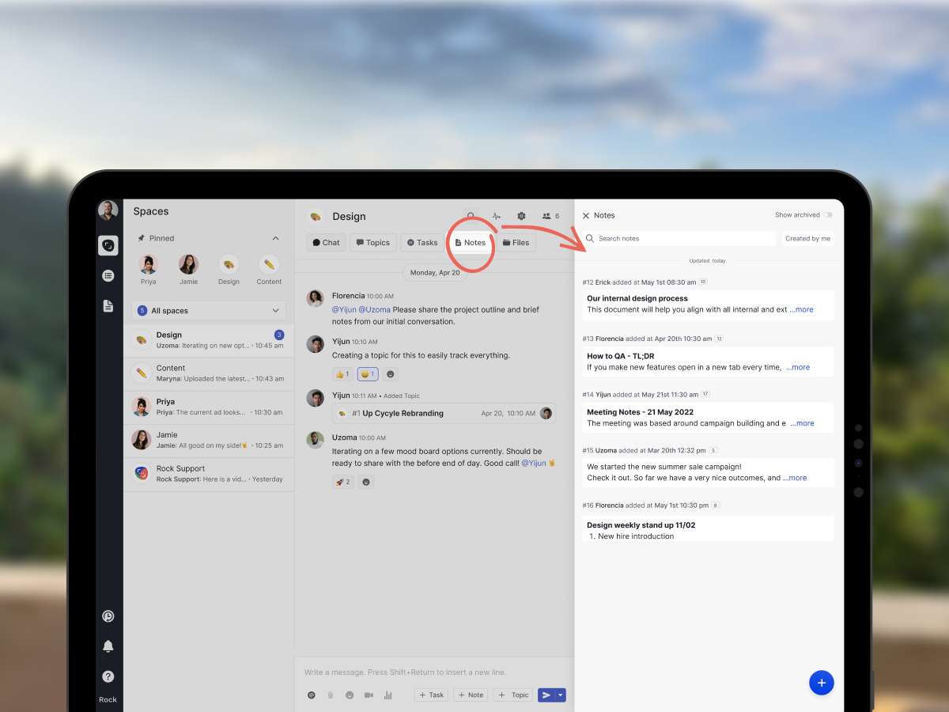Screen dimensions: 949x712
Task: Open the activity pulse icon in header
Action: (x=497, y=216)
